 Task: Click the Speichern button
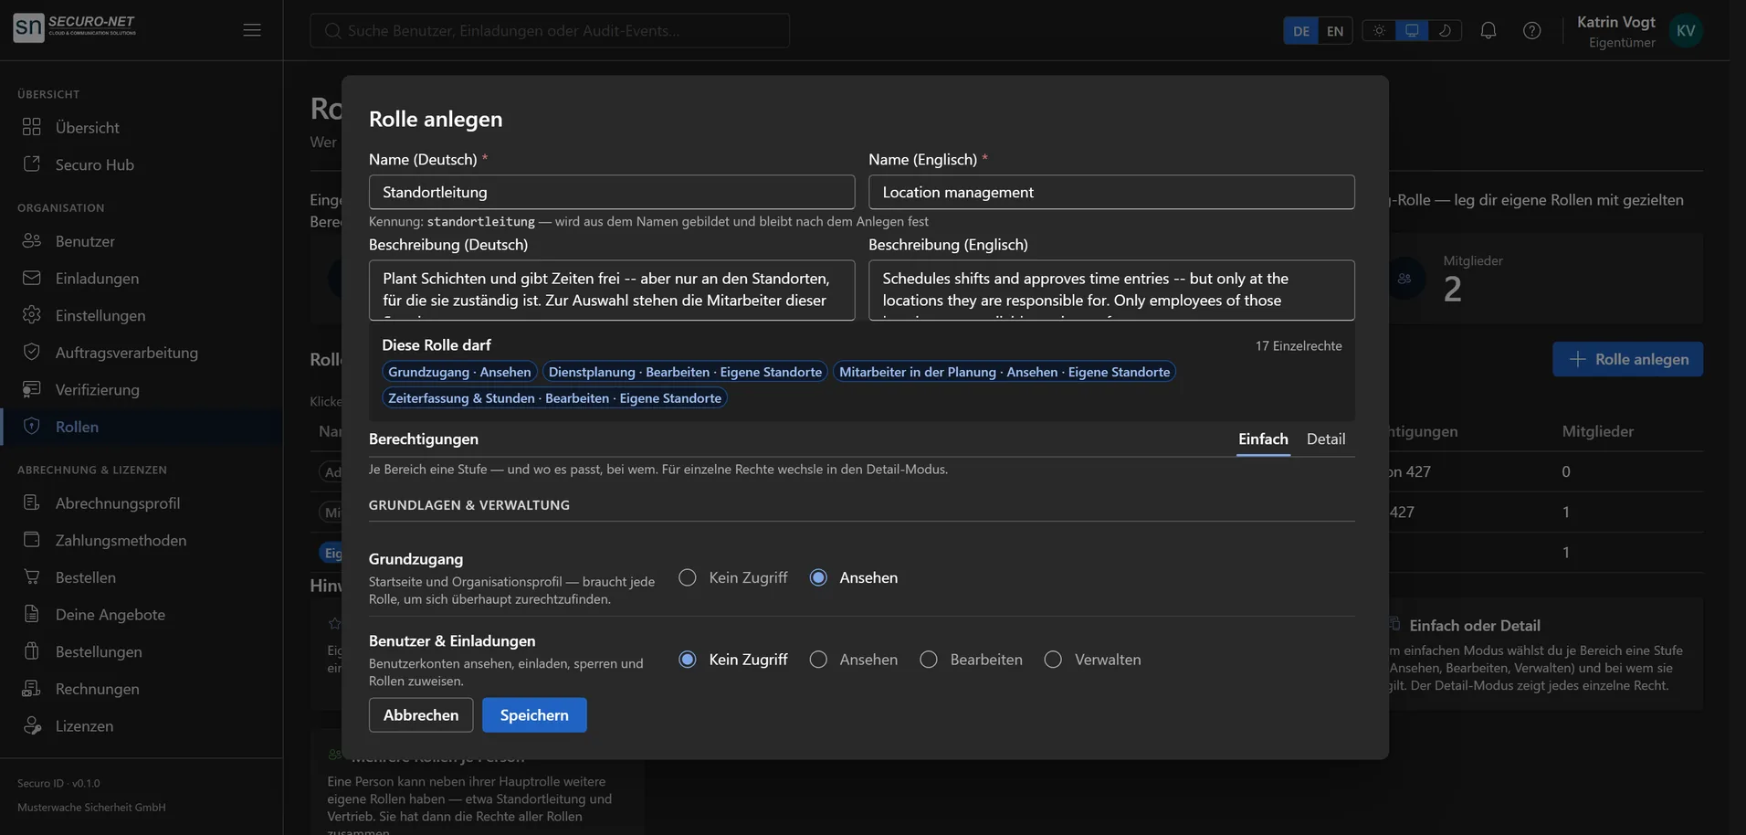point(534,715)
